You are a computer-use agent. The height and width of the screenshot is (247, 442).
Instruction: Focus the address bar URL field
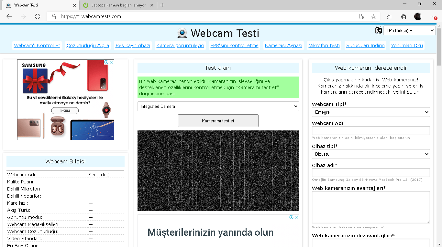(207, 16)
